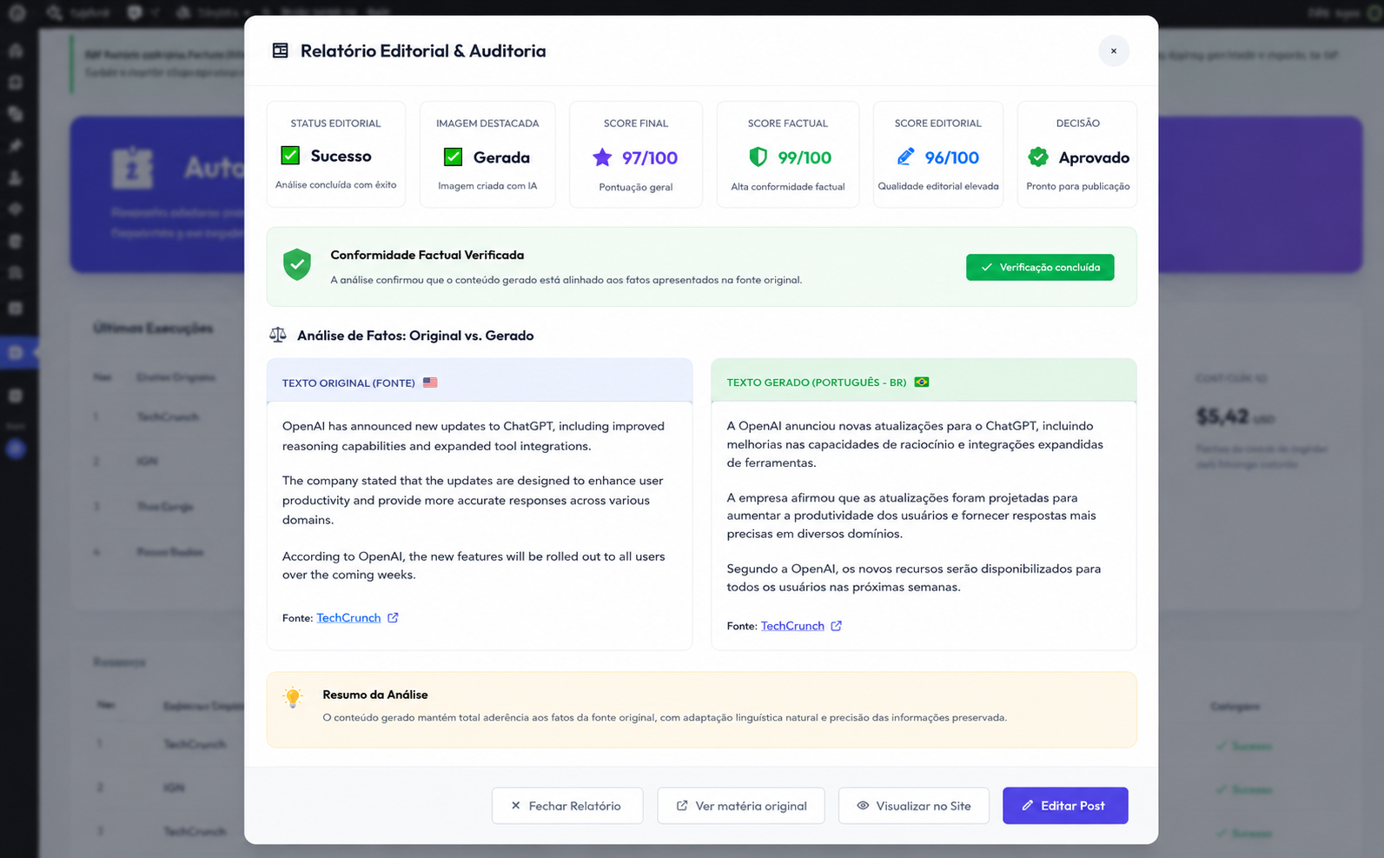Click the eye icon in Visualizar no Site
The image size is (1384, 858).
863,806
